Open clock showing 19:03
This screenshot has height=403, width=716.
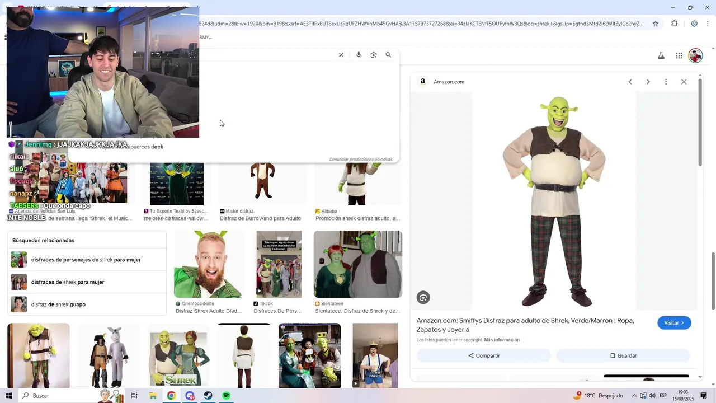click(683, 396)
